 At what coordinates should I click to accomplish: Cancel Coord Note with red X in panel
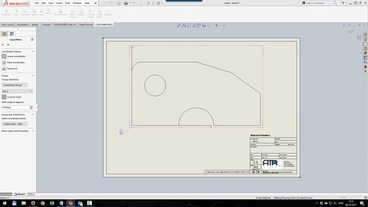click(x=8, y=45)
